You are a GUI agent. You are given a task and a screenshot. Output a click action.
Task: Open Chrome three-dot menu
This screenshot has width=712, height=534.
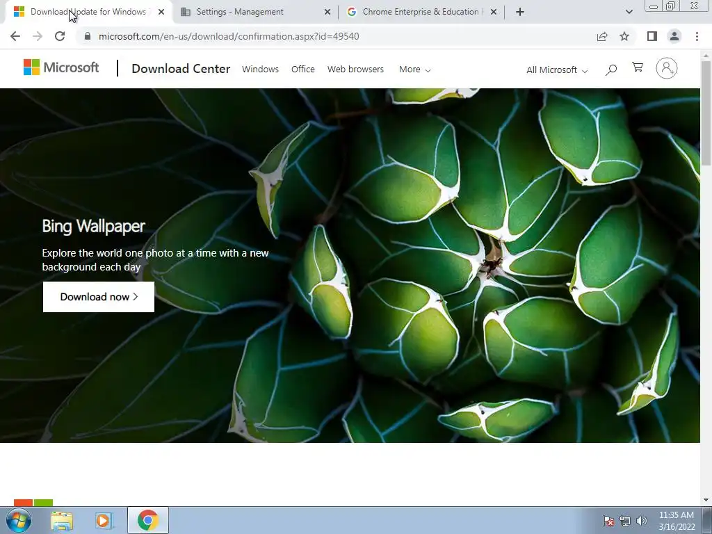[x=697, y=36]
